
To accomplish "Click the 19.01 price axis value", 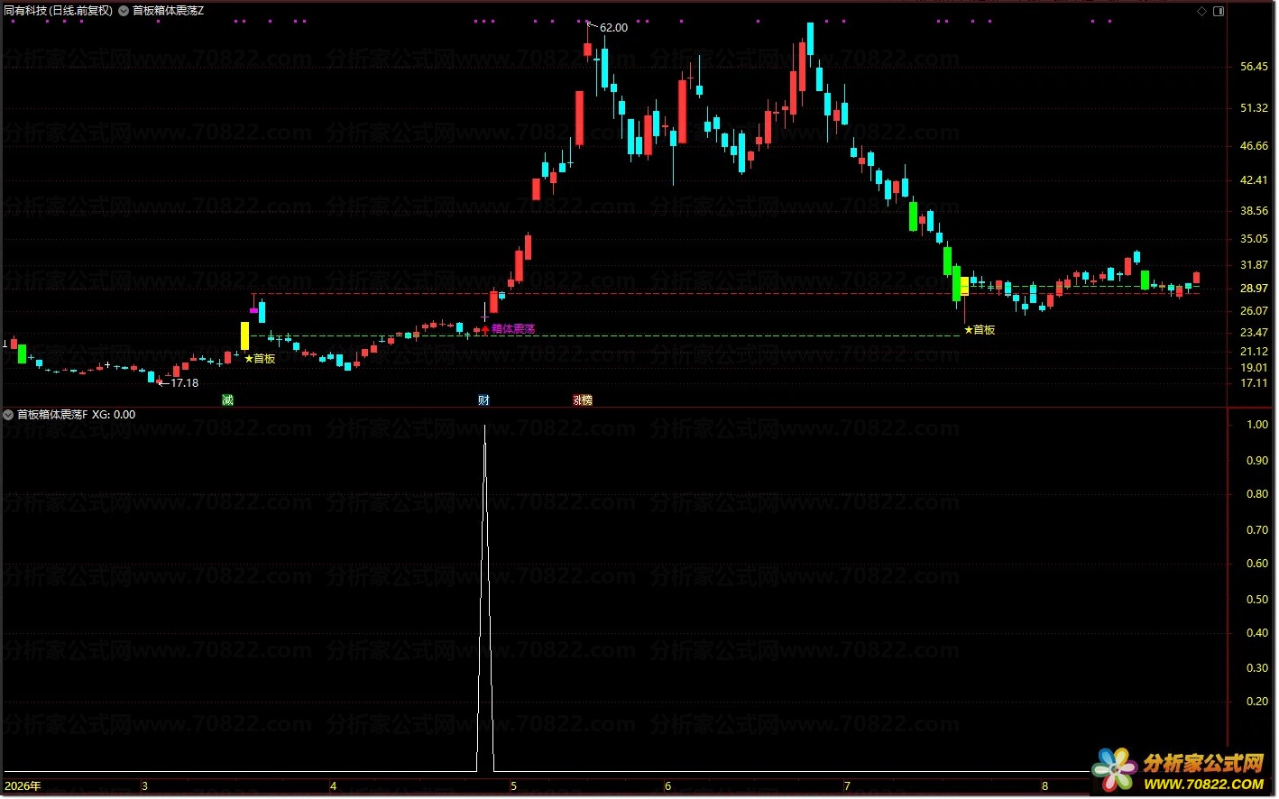I will [1254, 368].
